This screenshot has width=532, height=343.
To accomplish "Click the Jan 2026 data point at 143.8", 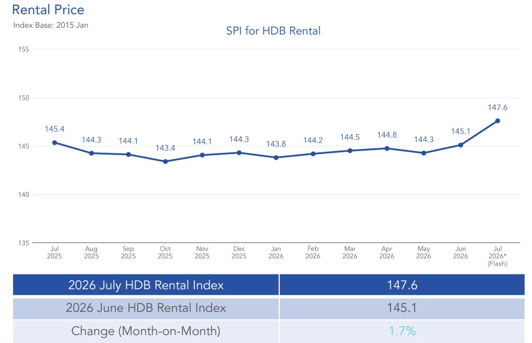I will pos(276,157).
